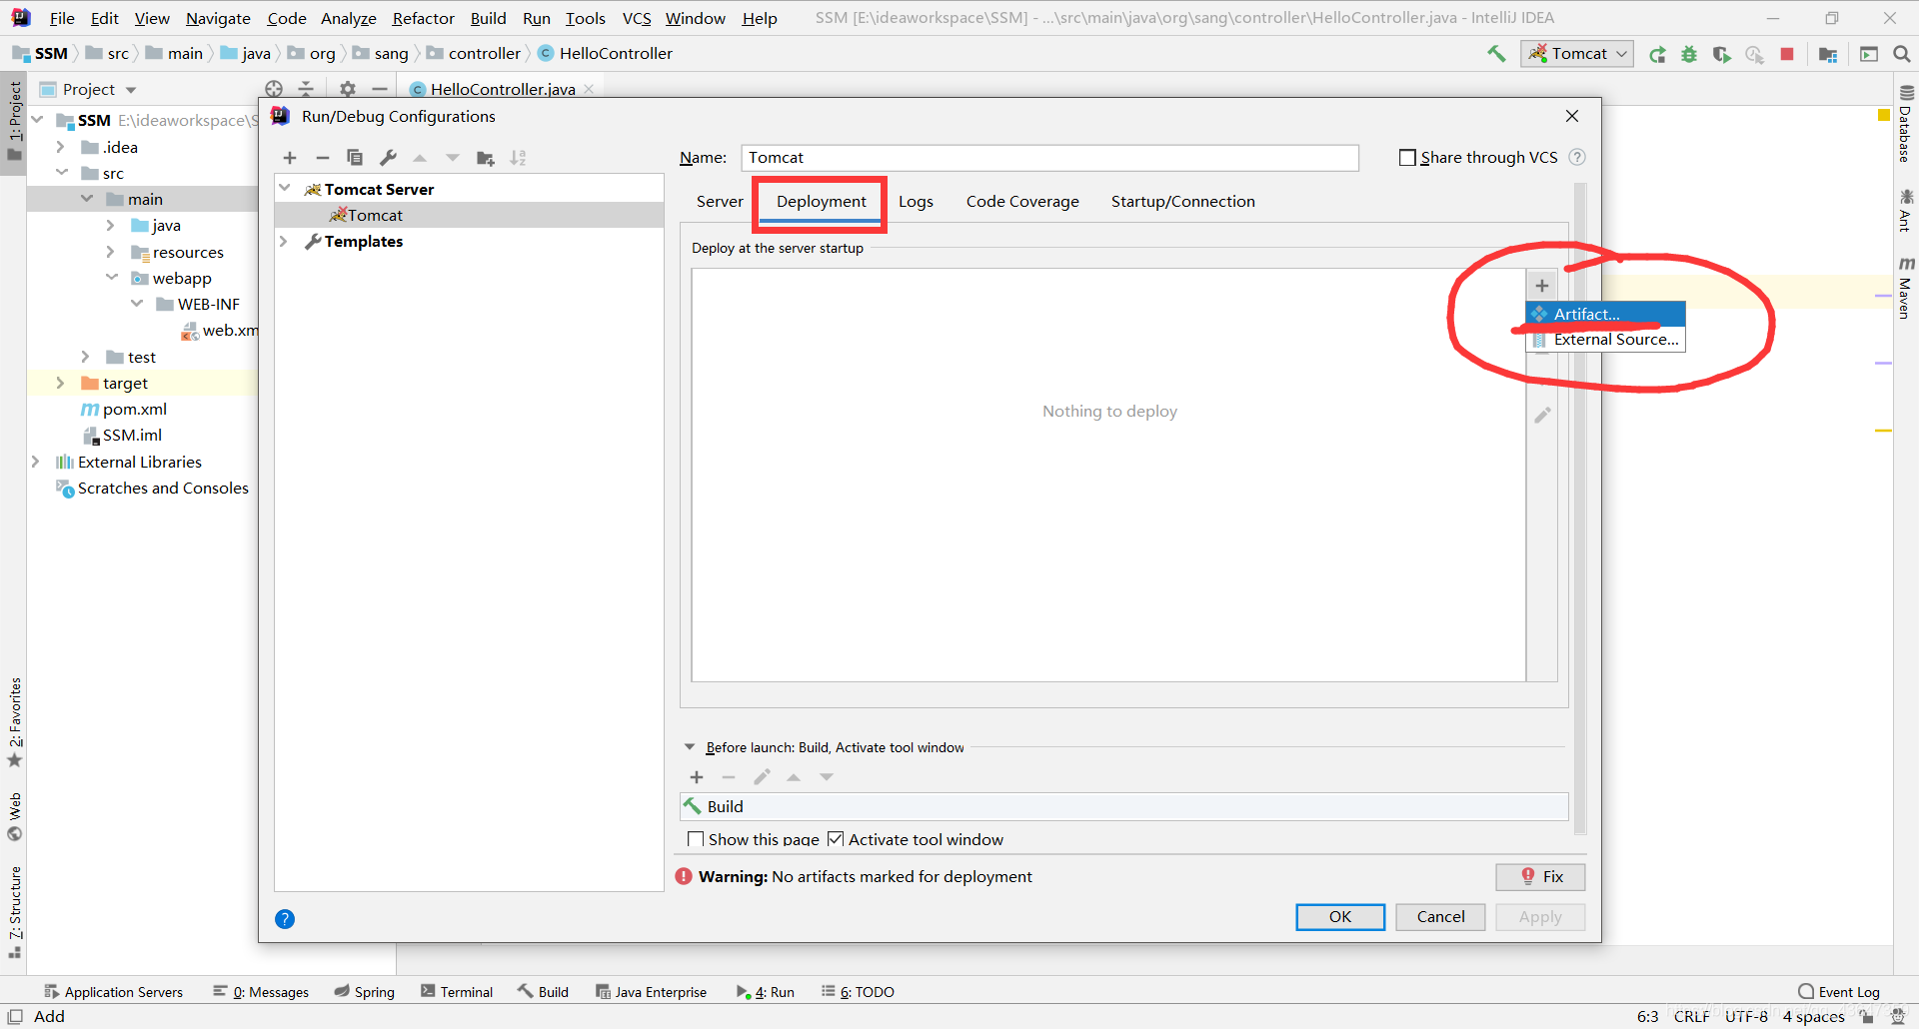Add before launch task plus icon

tap(697, 777)
